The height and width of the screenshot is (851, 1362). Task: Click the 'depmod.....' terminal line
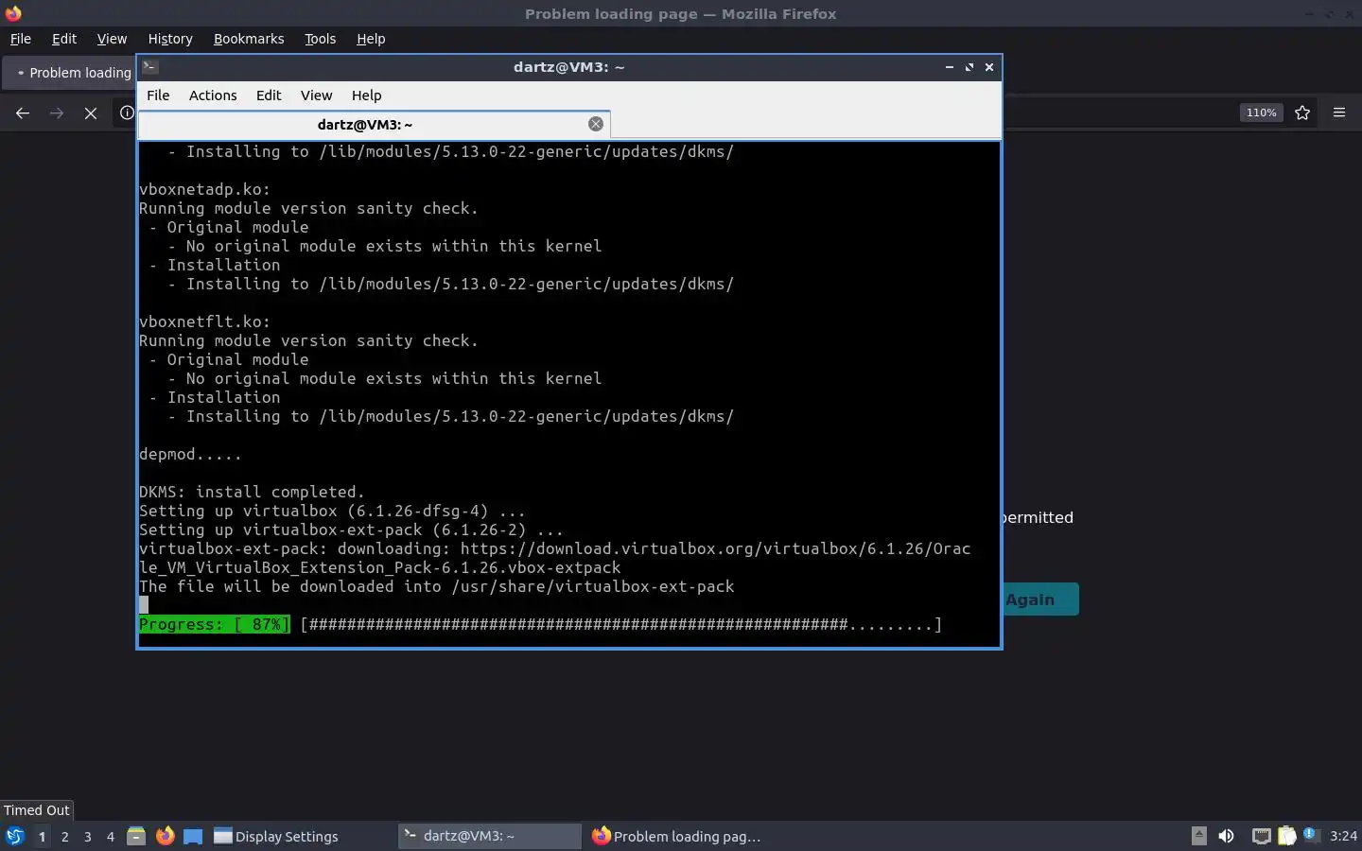coord(190,454)
